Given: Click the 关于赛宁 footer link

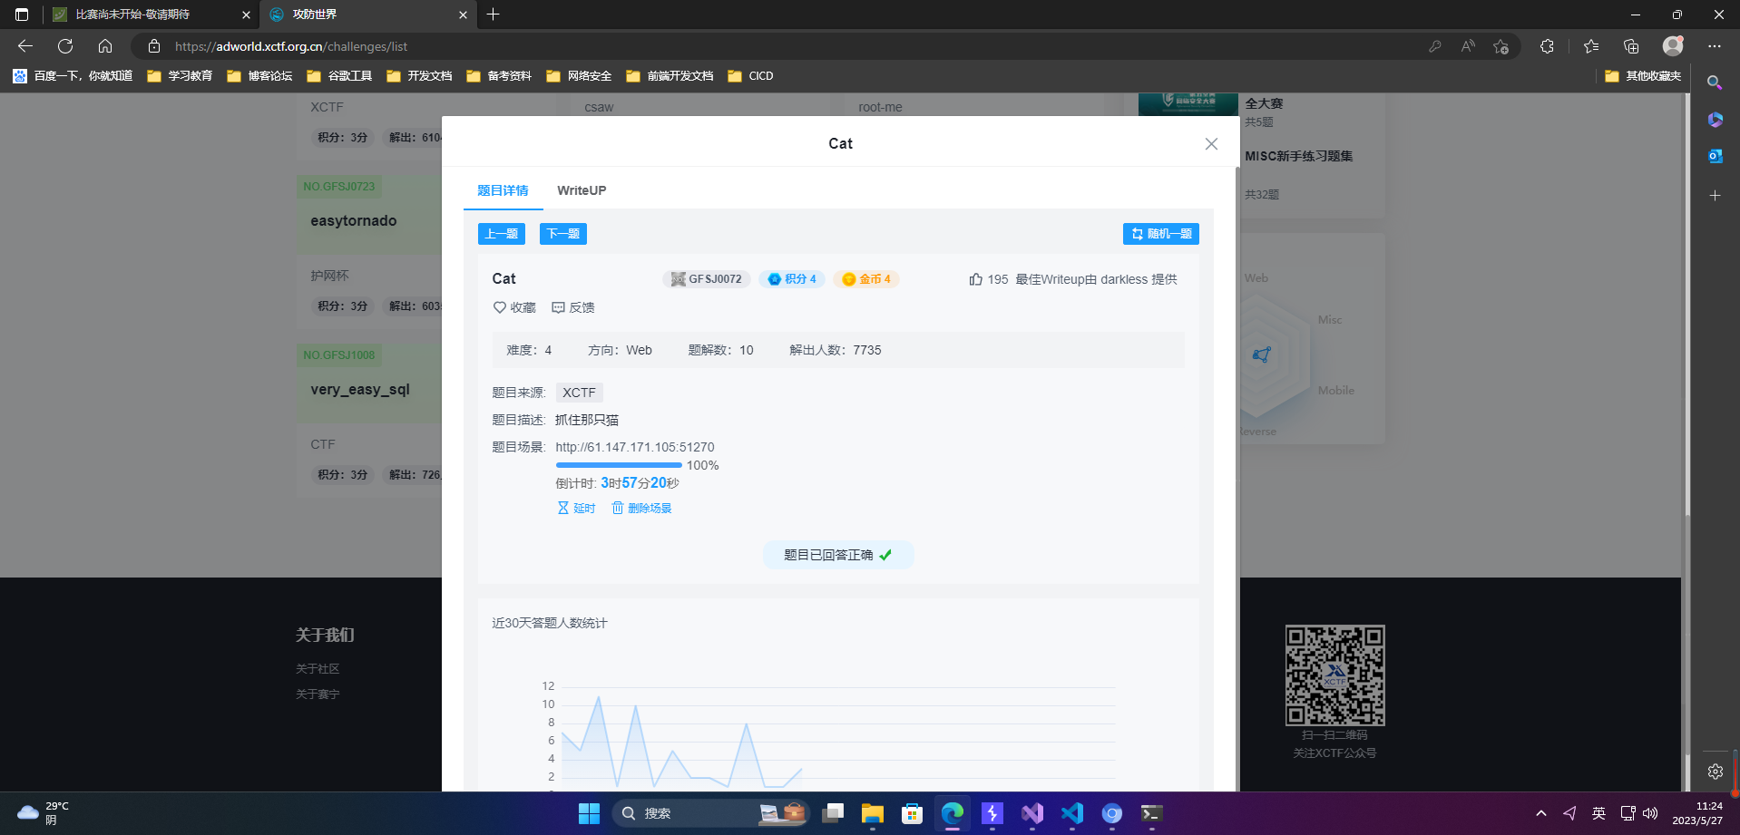Looking at the screenshot, I should coord(318,694).
